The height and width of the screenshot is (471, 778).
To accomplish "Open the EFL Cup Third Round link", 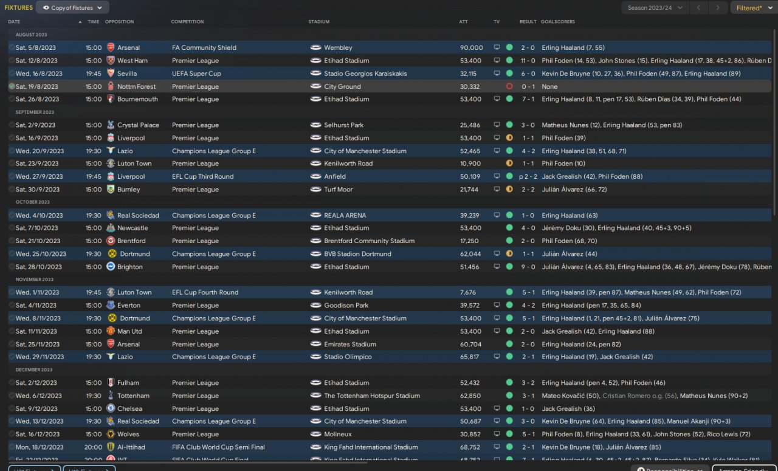I will pyautogui.click(x=202, y=177).
